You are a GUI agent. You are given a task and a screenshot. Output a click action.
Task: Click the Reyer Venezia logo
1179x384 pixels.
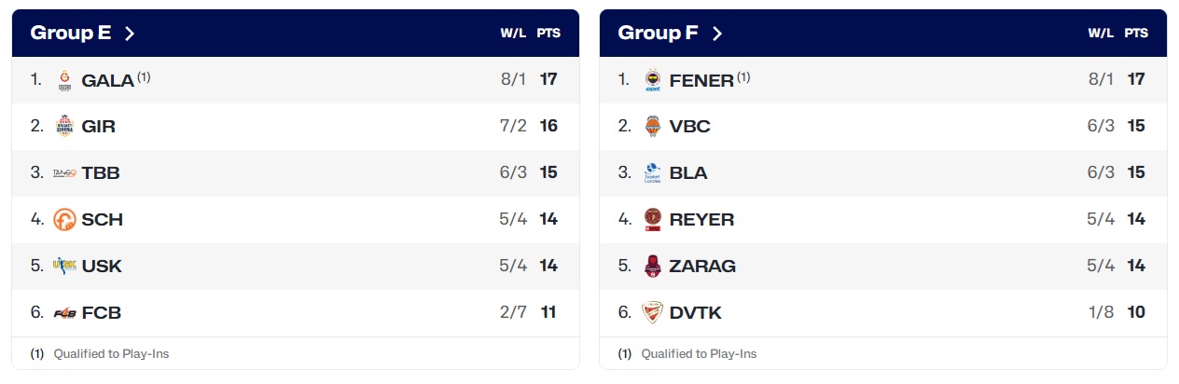(653, 220)
